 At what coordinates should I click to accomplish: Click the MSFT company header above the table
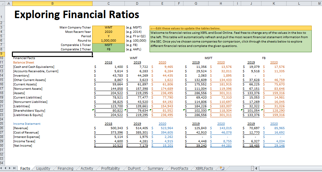209,58
